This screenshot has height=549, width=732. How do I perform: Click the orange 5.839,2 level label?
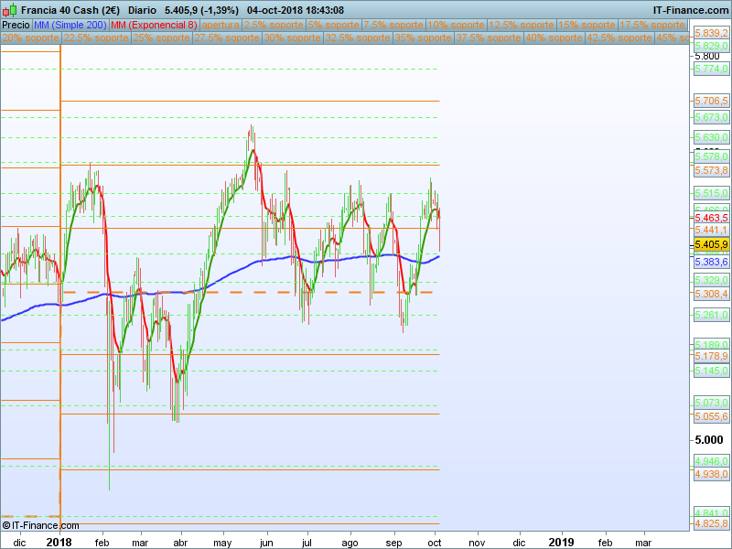(x=711, y=33)
